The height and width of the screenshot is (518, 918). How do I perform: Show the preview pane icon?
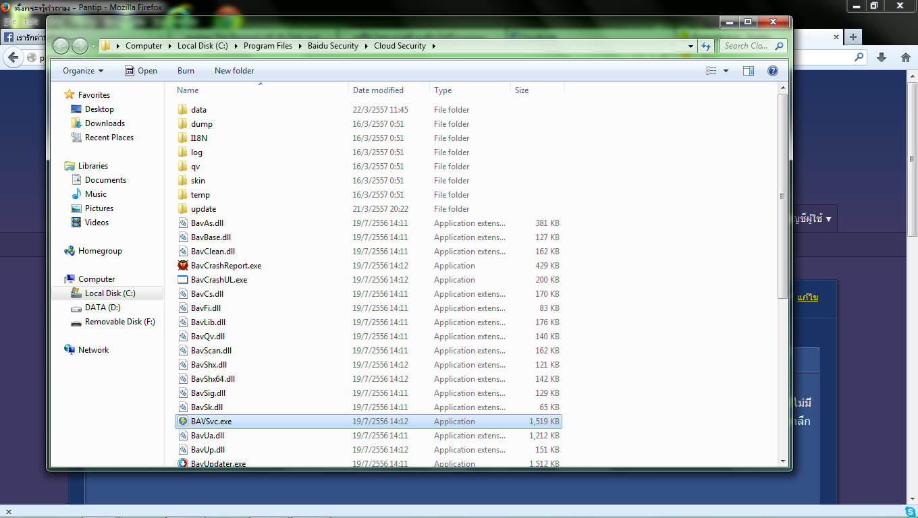tap(748, 70)
